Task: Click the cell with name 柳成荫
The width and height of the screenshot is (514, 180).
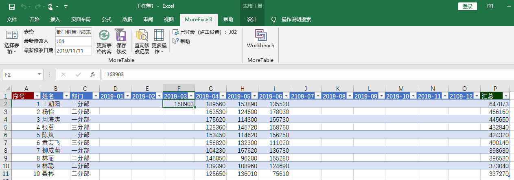Action: pos(55,150)
